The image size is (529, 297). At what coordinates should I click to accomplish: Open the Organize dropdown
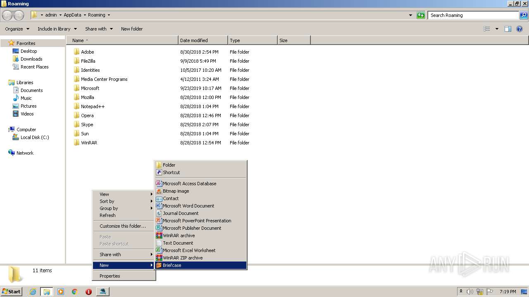(x=17, y=29)
